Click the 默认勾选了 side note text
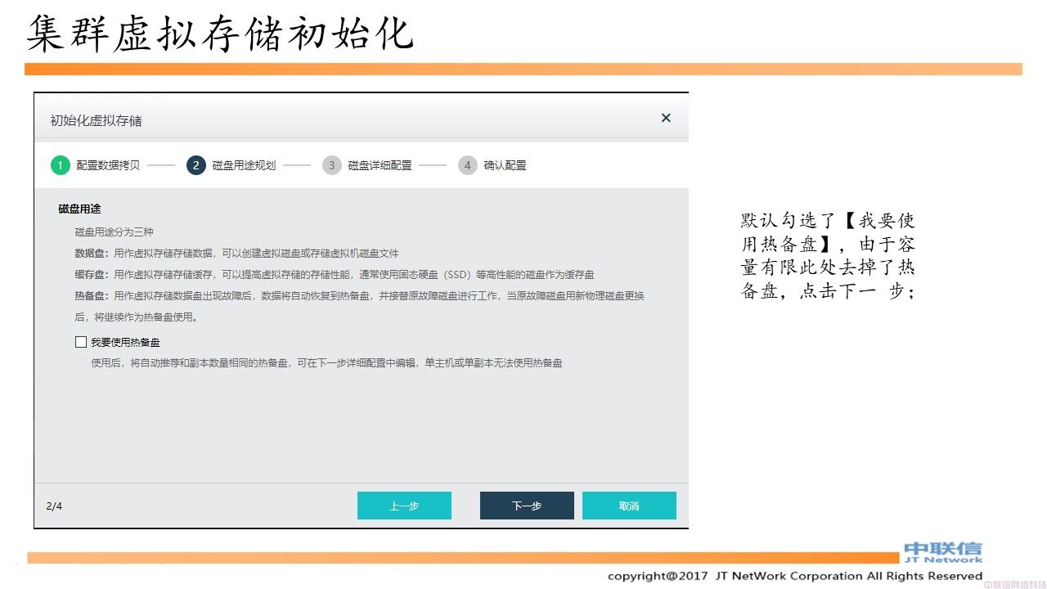The image size is (1047, 589). [x=828, y=256]
